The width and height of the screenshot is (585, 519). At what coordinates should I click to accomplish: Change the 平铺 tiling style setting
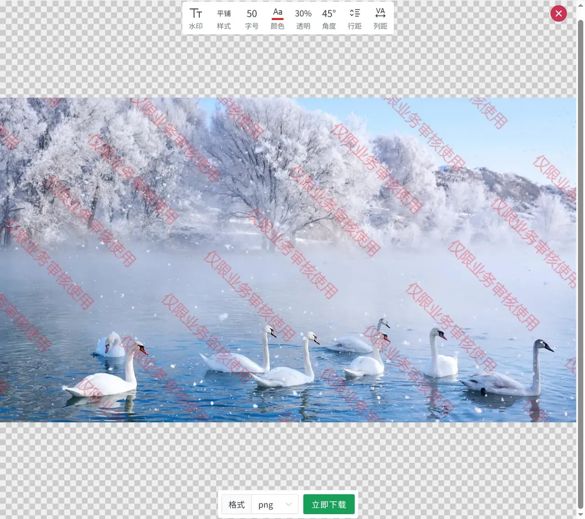click(x=223, y=19)
